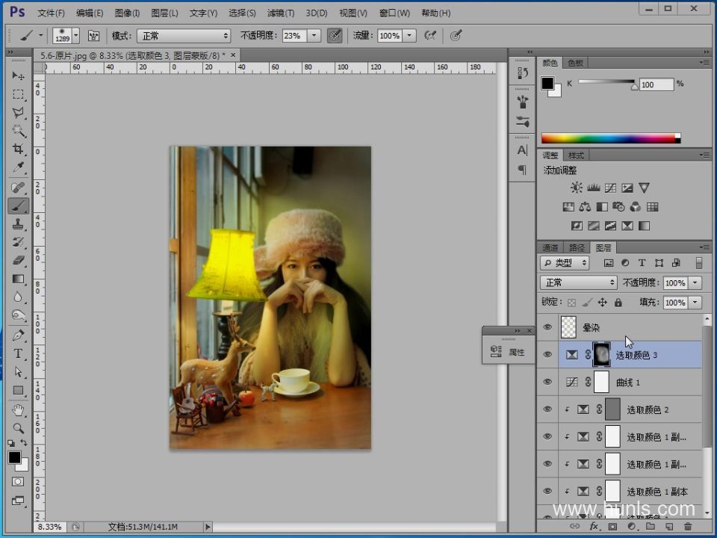Select the Dodge tool
The image size is (717, 538).
coord(18,315)
